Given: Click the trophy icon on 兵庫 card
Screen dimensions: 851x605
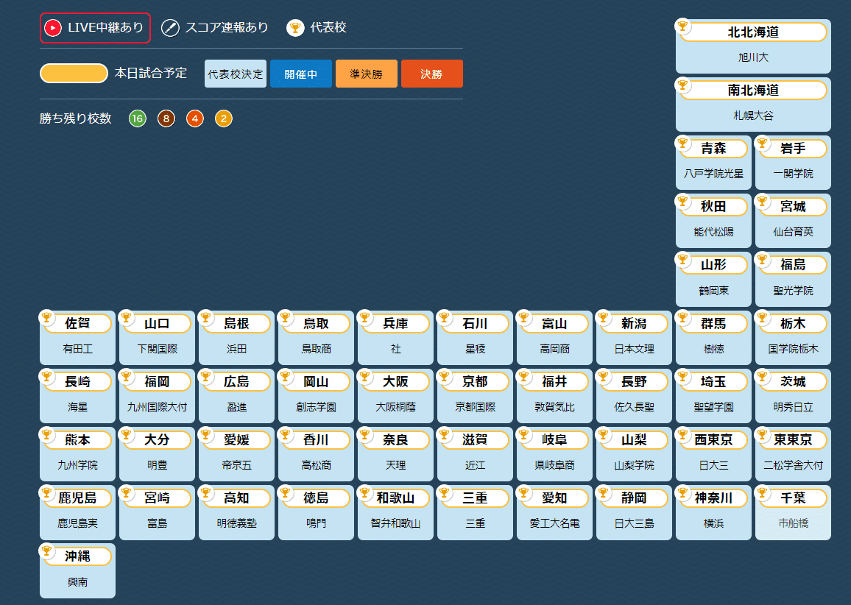Looking at the screenshot, I should click(x=364, y=317).
